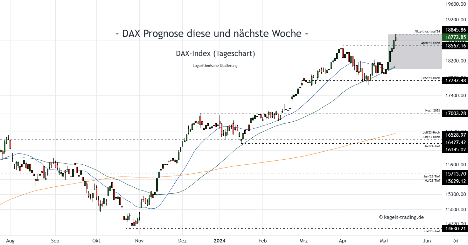Click the Allzeithoch Mai'24 annotation
Screen dimensions: 468x245
(x=427, y=31)
